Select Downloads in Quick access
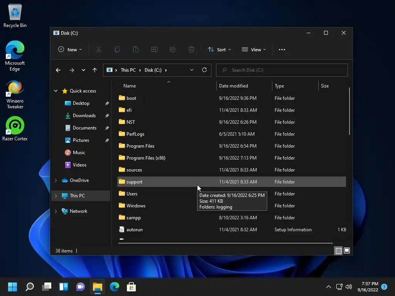 [84, 116]
